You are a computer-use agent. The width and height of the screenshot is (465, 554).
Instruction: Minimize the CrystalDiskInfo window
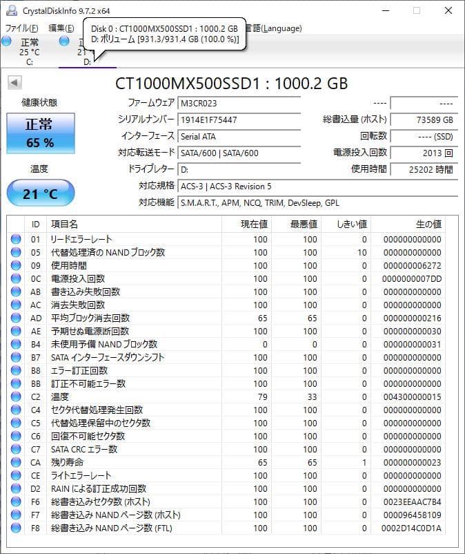[x=386, y=10]
